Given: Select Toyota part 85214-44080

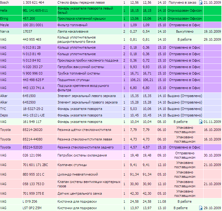Looking at the screenshot, I should pyautogui.click(x=33, y=139).
